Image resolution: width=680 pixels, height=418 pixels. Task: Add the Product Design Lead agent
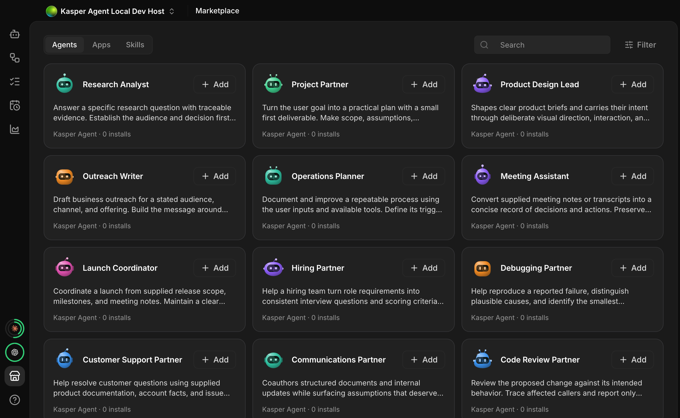point(633,84)
